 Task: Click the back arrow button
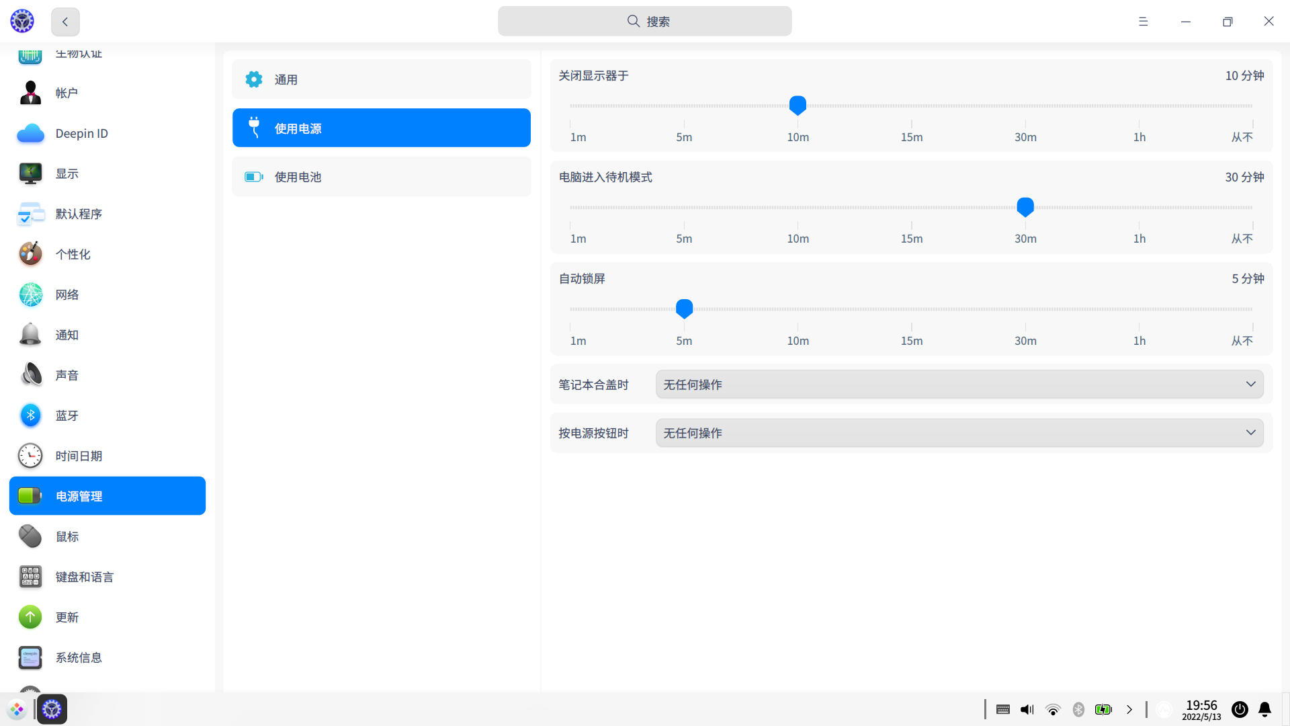(x=64, y=22)
